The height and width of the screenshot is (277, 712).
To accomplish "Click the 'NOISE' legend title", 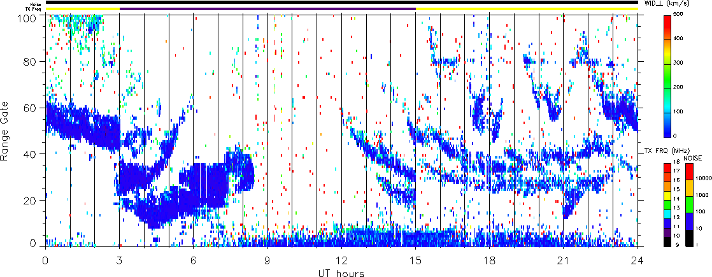I will coord(693,158).
